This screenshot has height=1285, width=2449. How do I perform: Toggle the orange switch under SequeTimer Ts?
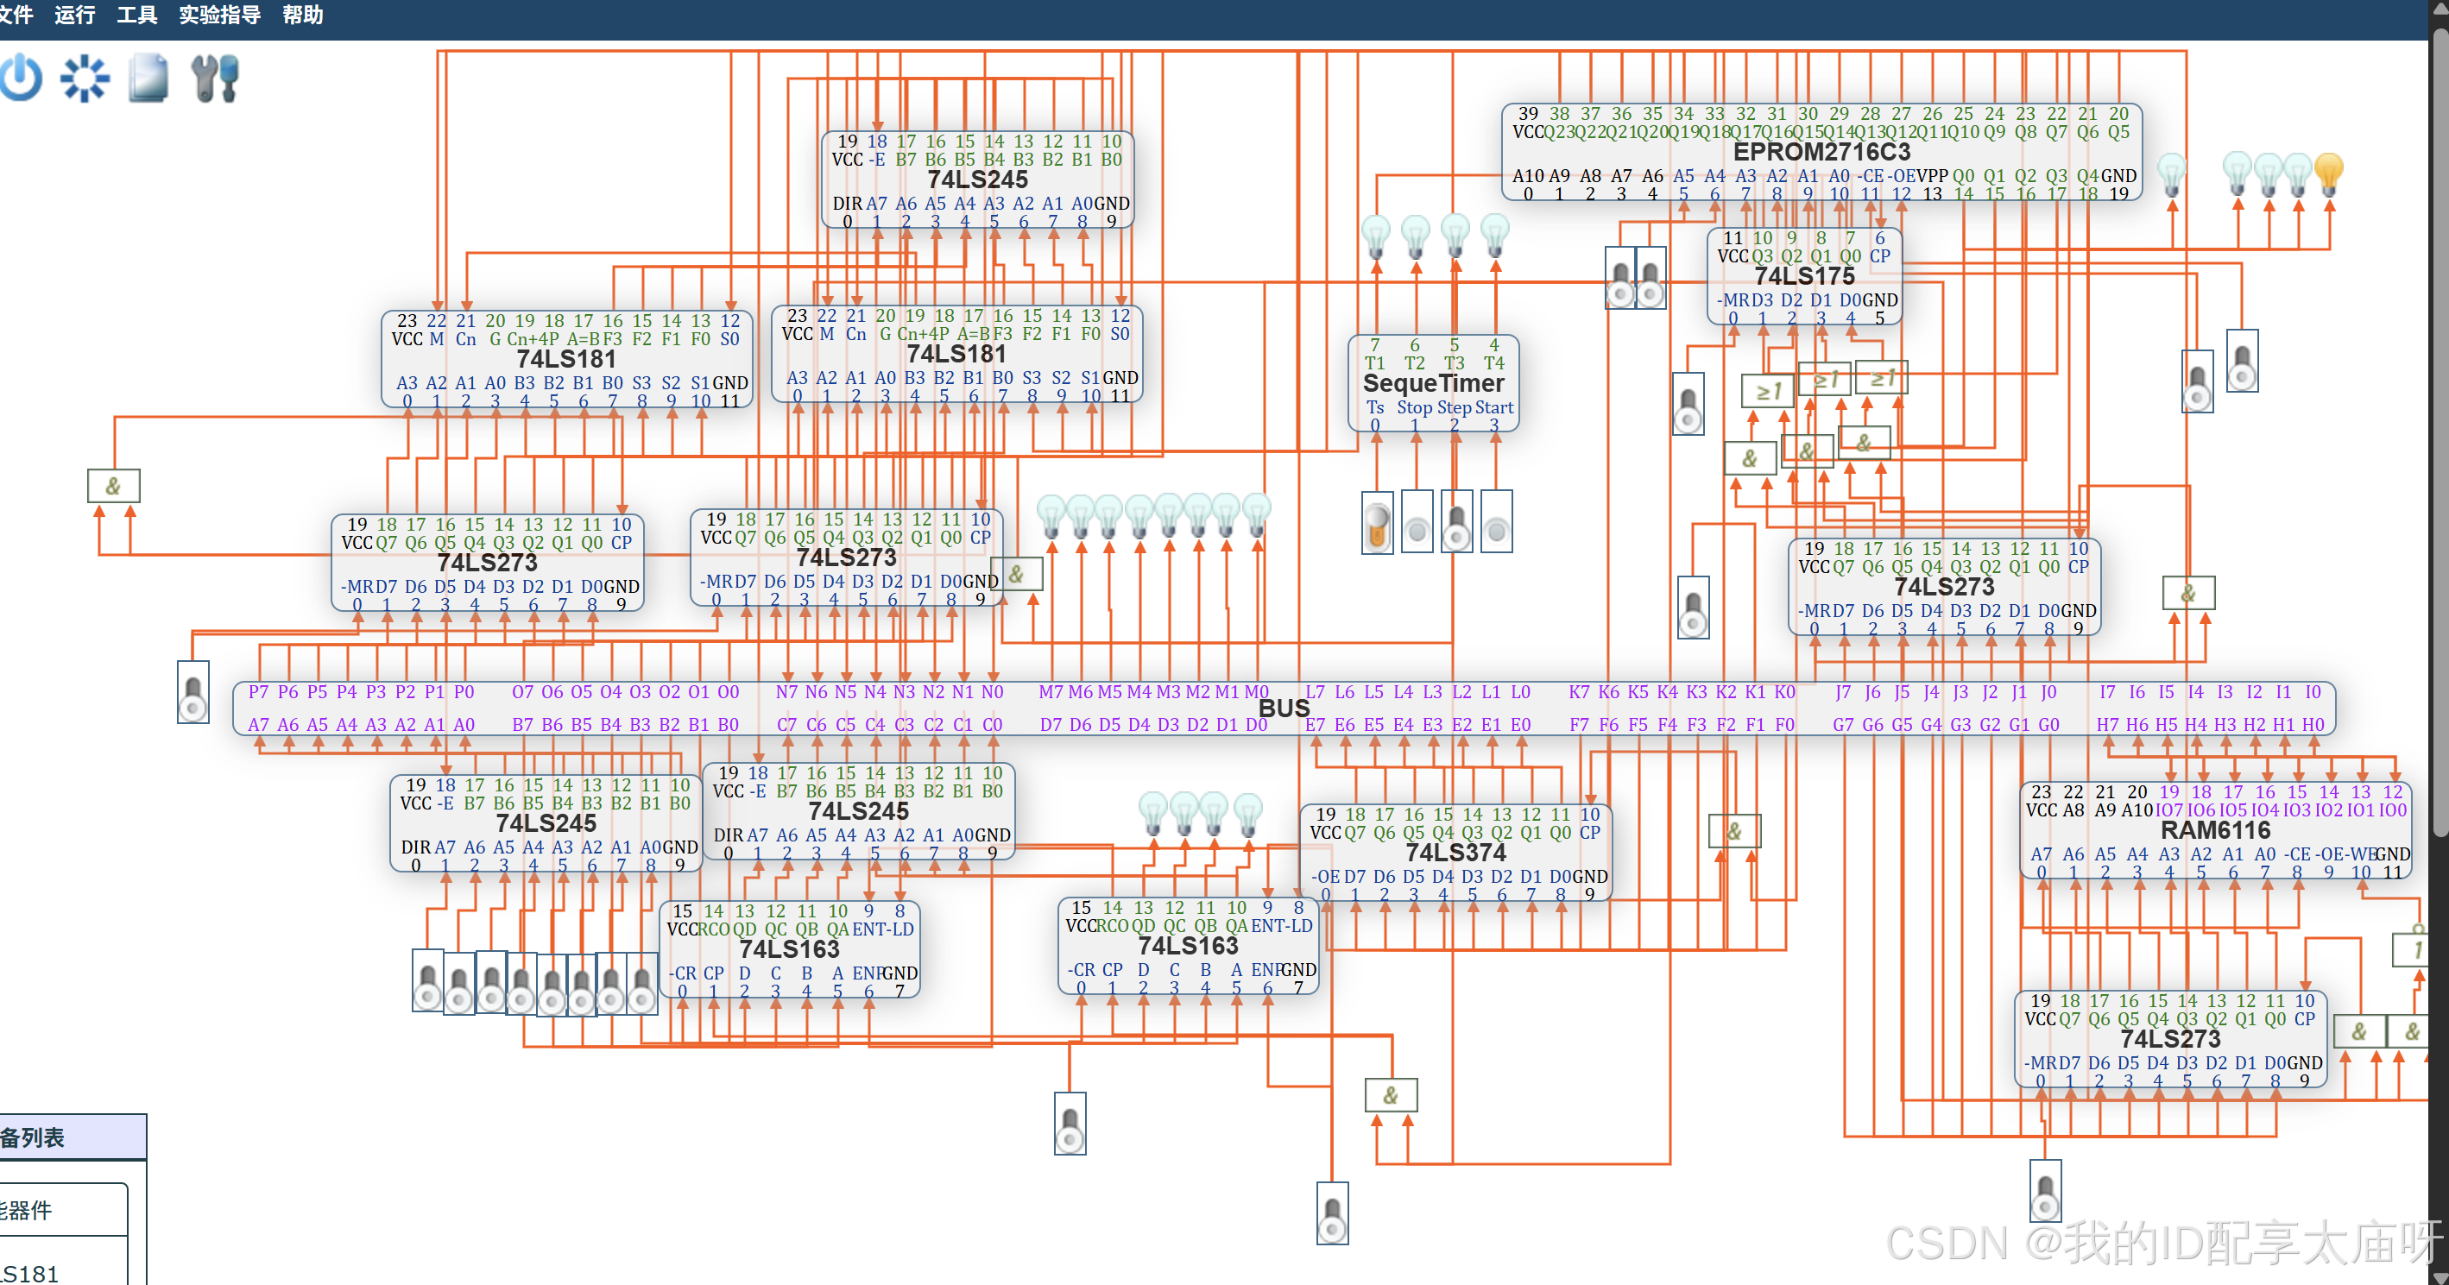[1377, 522]
